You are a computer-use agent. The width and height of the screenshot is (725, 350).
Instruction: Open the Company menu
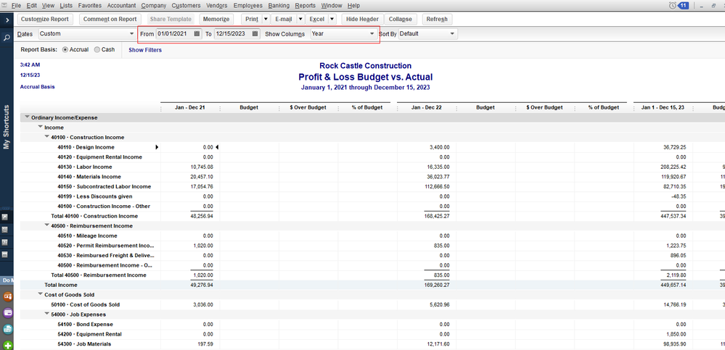[x=154, y=6]
